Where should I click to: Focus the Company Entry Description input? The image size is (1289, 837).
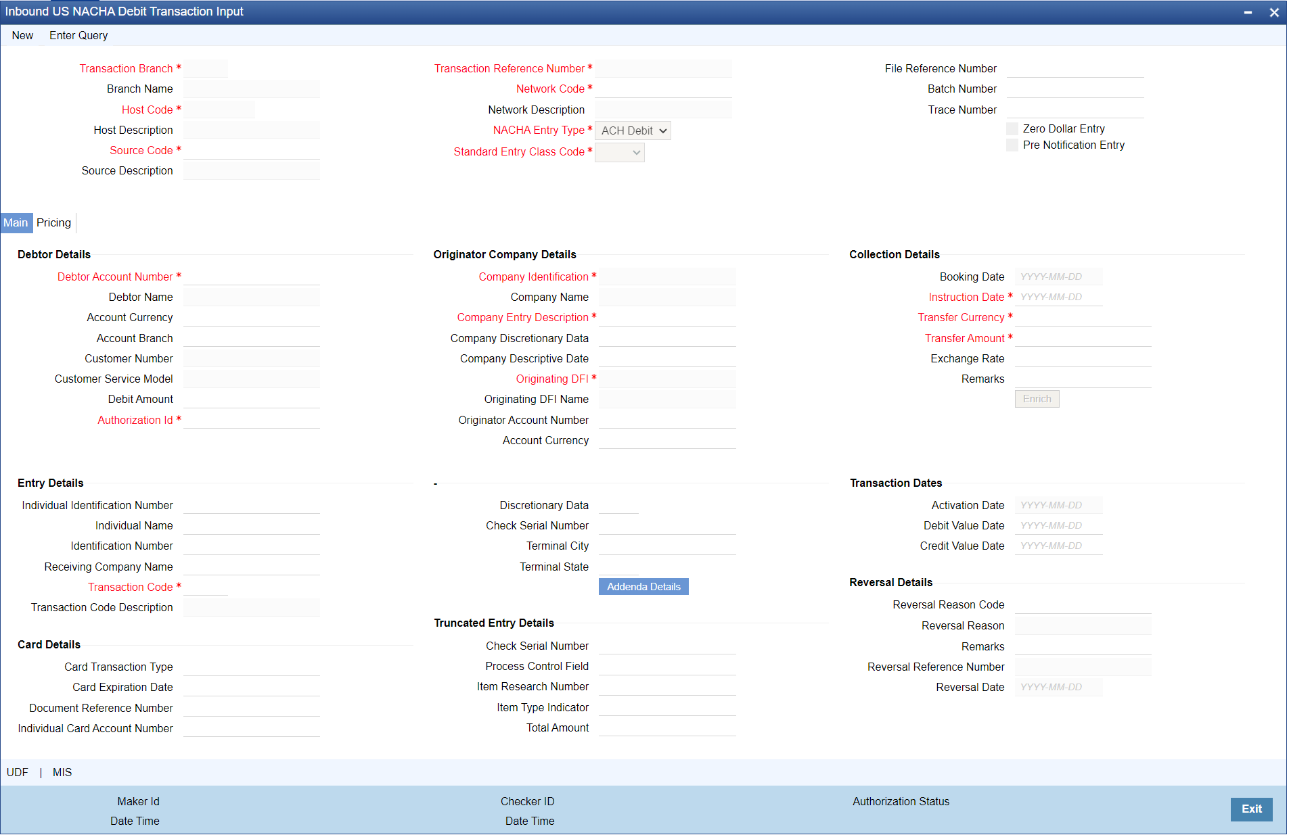[667, 317]
